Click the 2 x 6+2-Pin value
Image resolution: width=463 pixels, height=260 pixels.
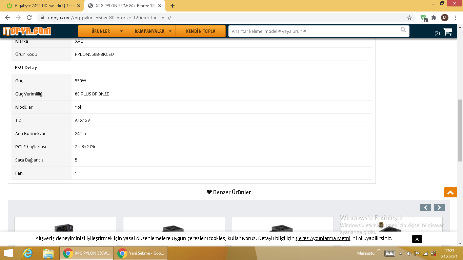85,147
